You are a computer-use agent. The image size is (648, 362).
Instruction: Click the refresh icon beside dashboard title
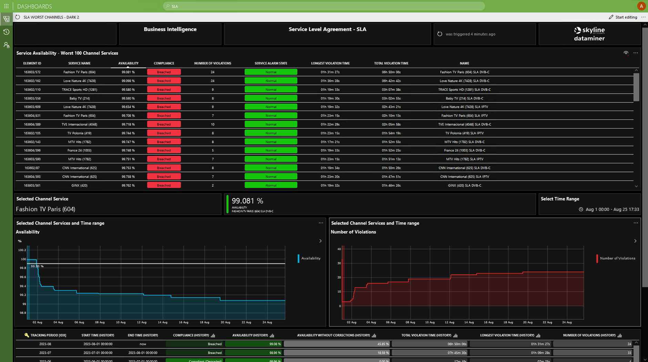click(18, 17)
